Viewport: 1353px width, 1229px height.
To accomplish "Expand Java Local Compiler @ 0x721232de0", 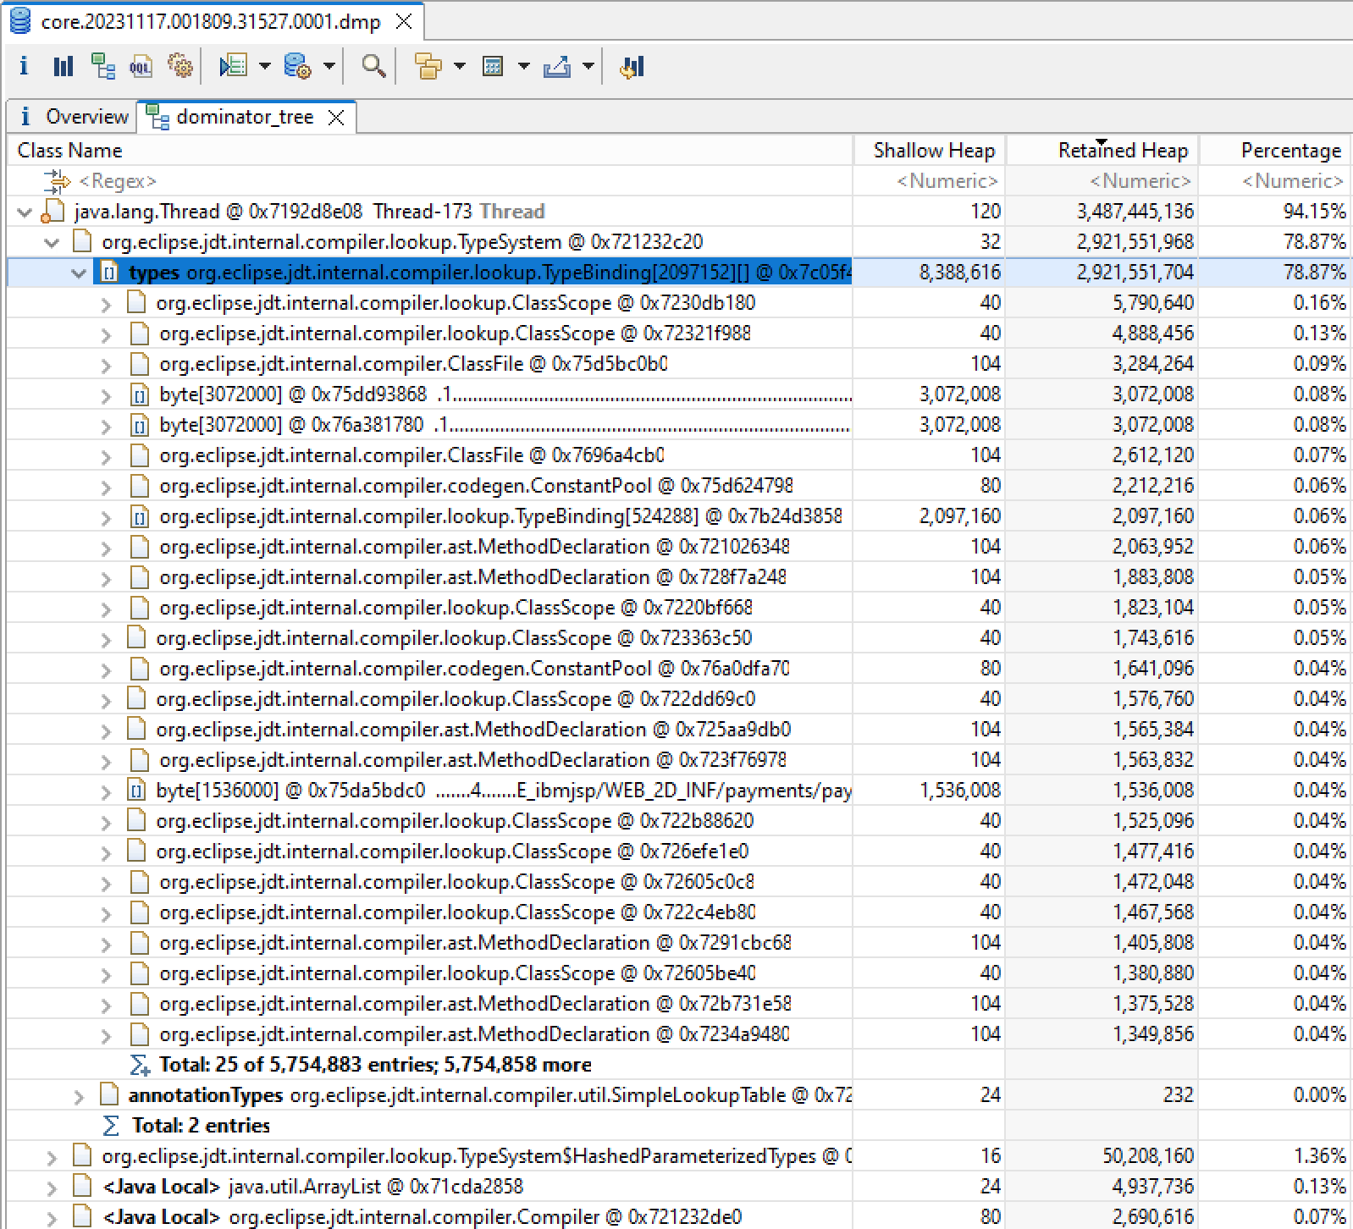I will coord(52,1218).
